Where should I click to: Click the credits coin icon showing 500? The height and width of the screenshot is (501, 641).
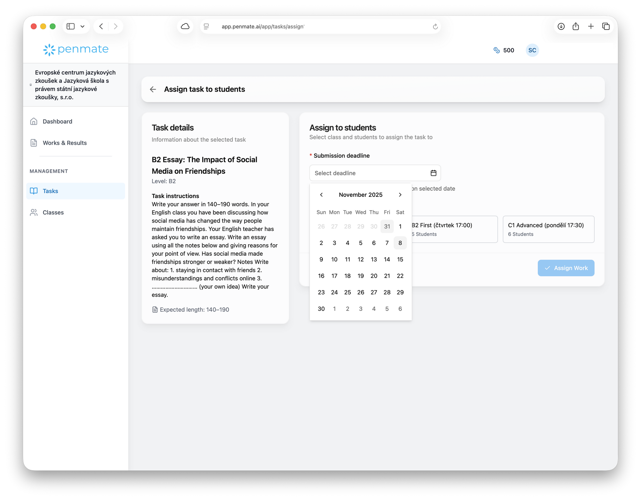[x=496, y=50]
